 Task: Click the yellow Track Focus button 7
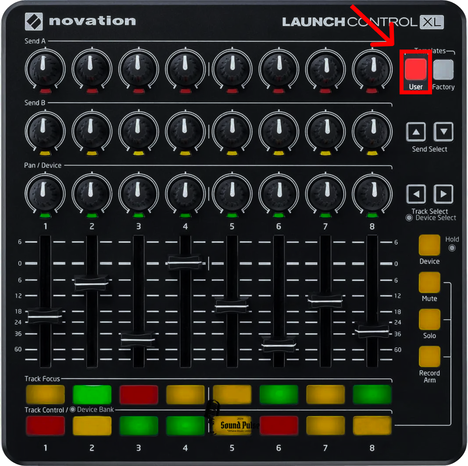click(x=325, y=394)
